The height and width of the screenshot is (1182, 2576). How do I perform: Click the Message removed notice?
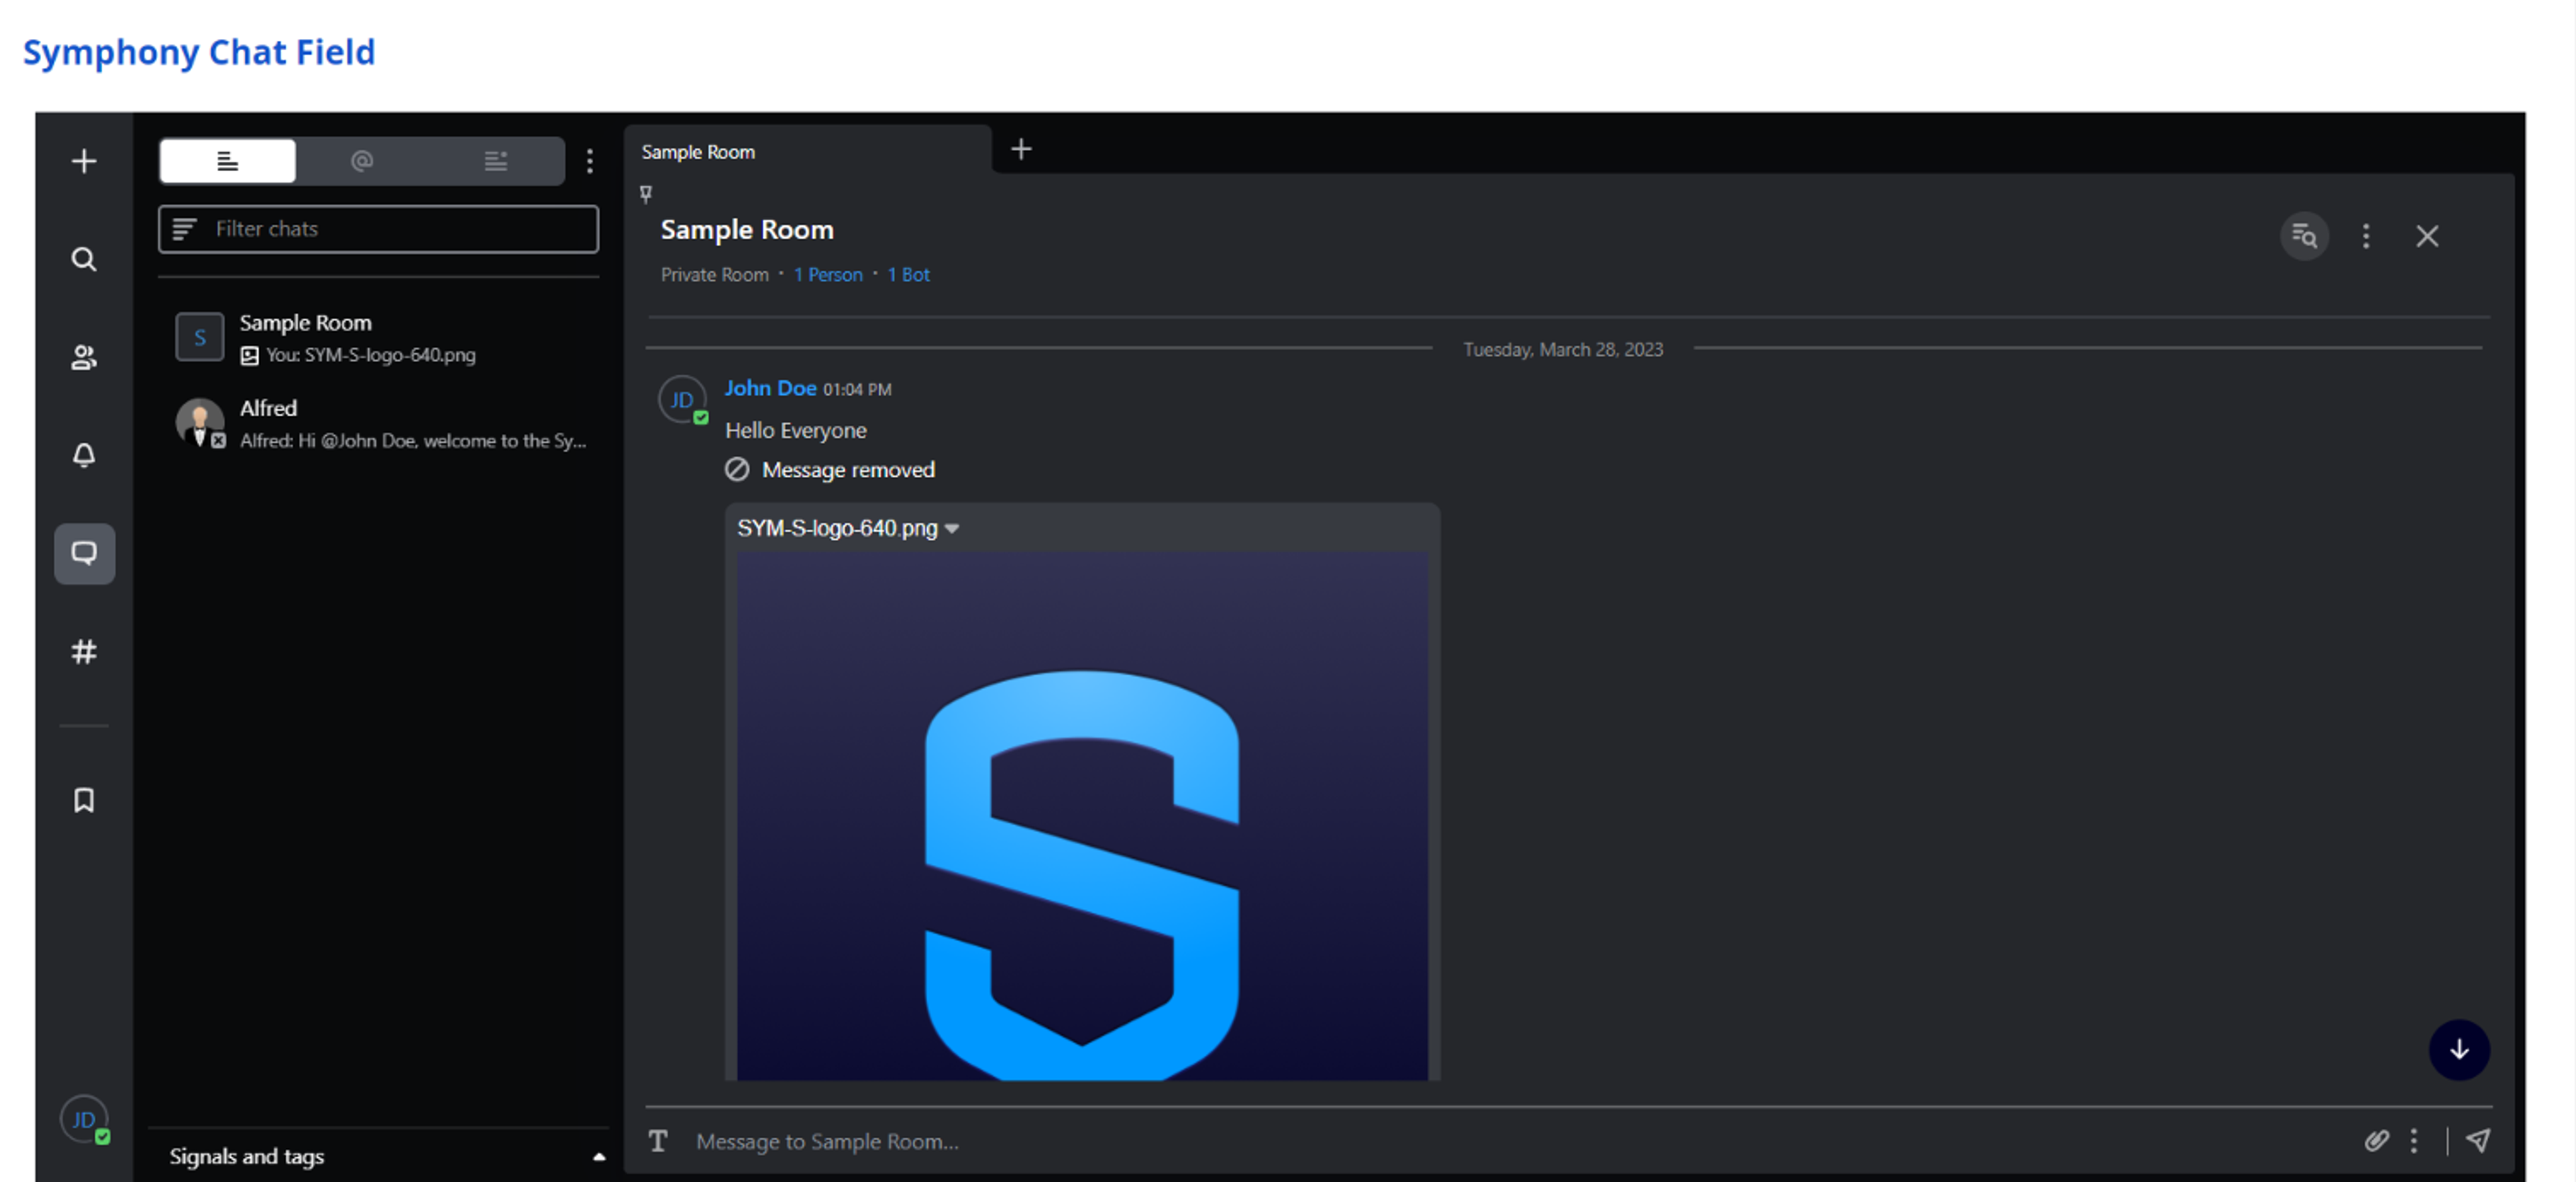(x=830, y=469)
